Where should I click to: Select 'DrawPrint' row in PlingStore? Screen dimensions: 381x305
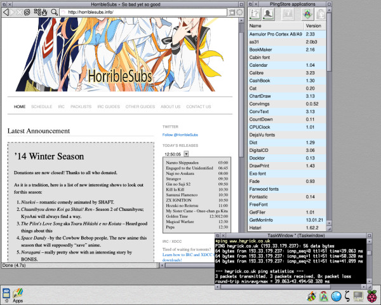tap(287, 166)
